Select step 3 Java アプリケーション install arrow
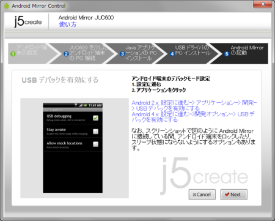This screenshot has height=221, width=275. pos(136,53)
